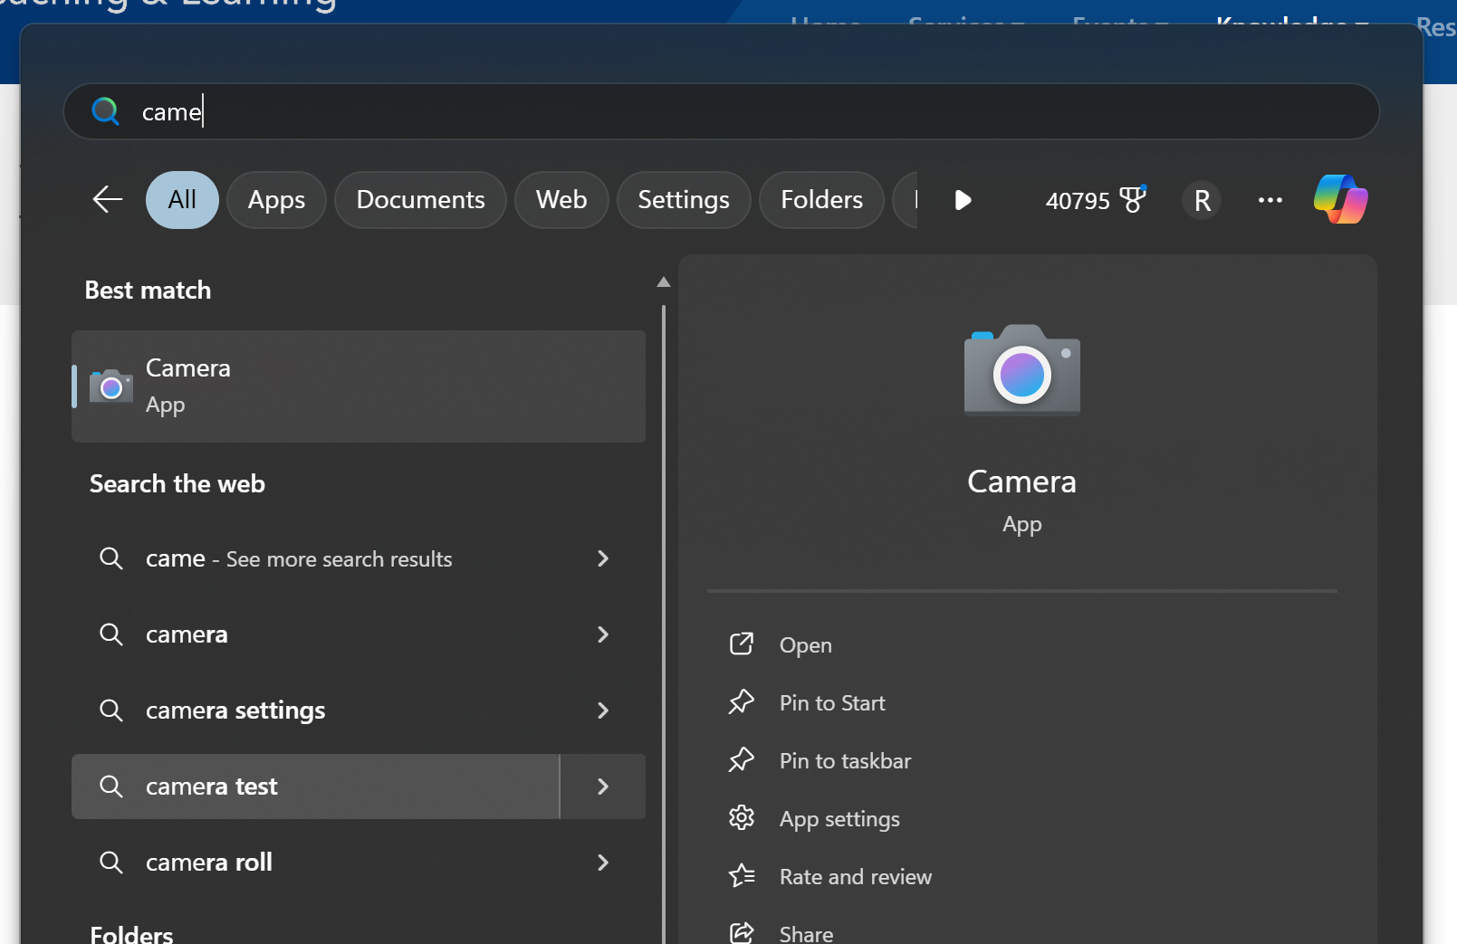
Task: Switch to the Apps filter
Action: tap(276, 200)
